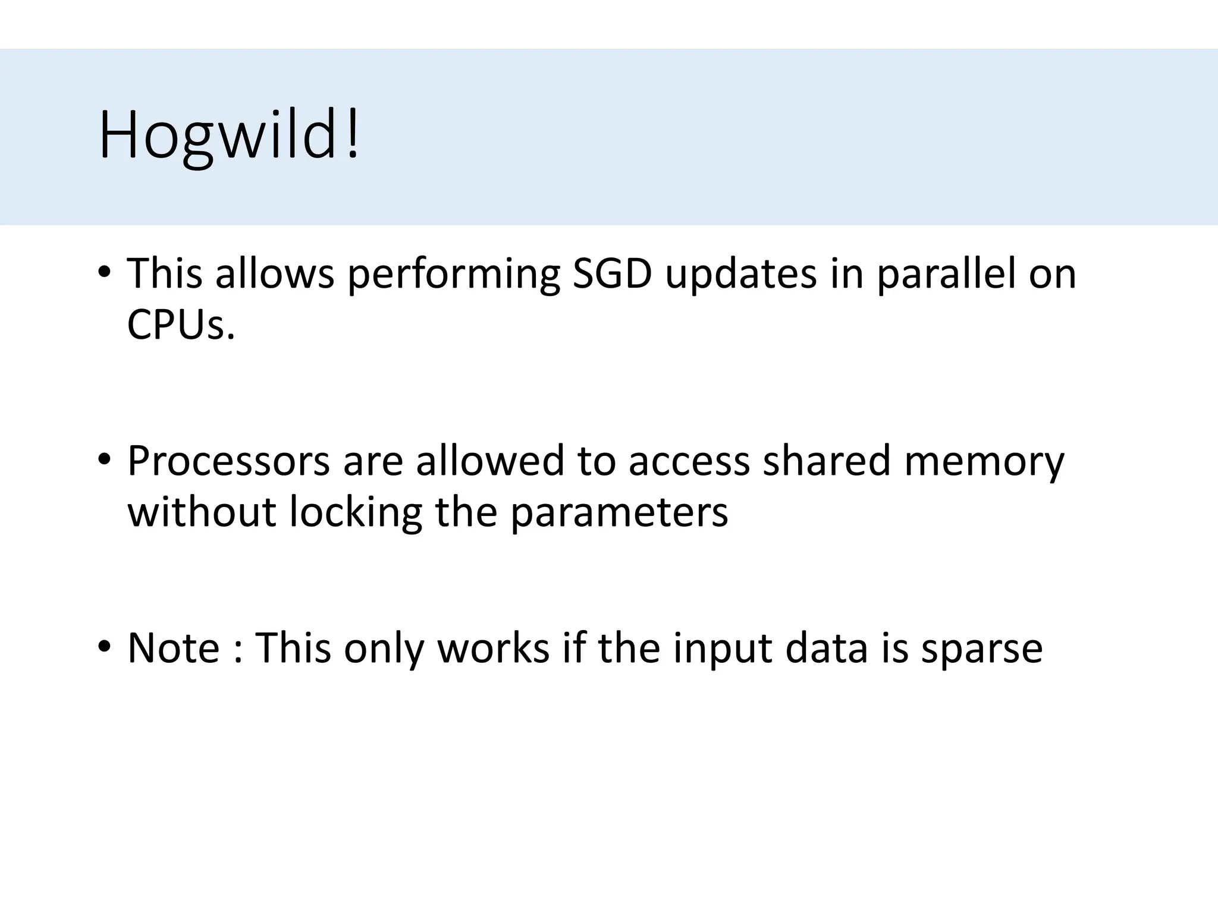Image resolution: width=1218 pixels, height=913 pixels.
Task: Click the light blue header band
Action: (x=773, y=137)
